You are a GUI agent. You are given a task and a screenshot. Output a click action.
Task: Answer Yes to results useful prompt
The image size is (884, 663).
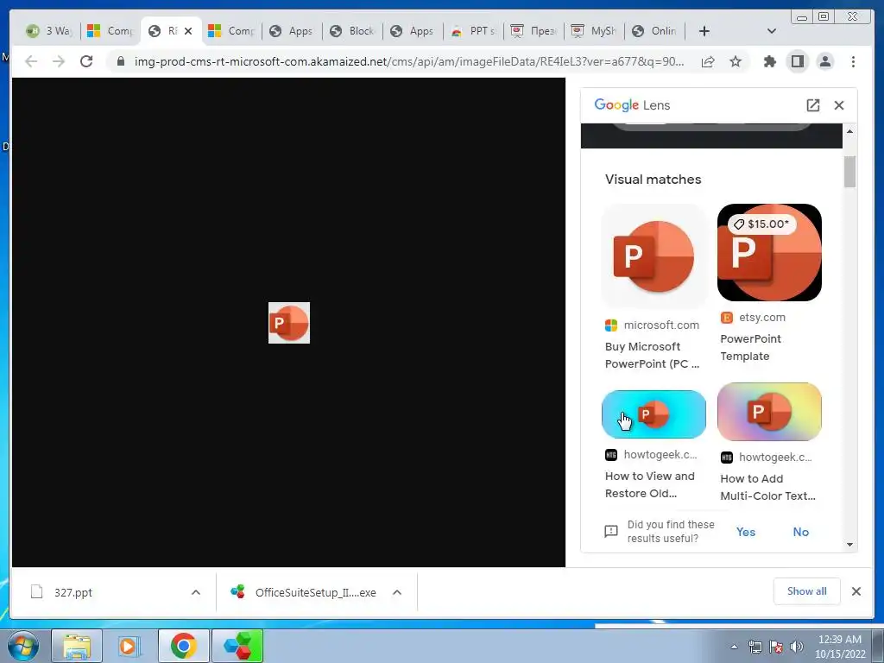(746, 532)
